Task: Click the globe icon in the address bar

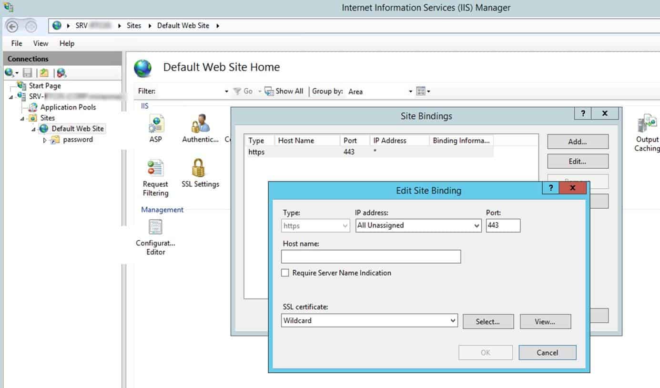Action: tap(57, 26)
